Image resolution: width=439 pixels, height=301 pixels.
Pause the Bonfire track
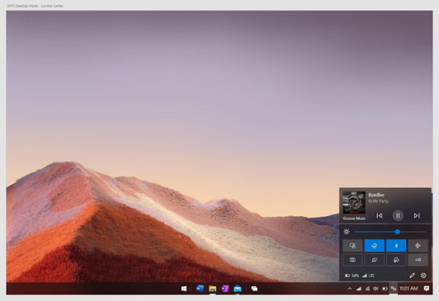click(398, 216)
